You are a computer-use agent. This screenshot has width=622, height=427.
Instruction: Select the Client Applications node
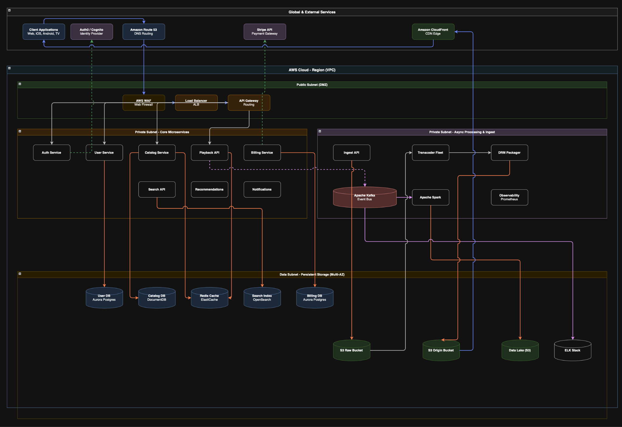[44, 32]
